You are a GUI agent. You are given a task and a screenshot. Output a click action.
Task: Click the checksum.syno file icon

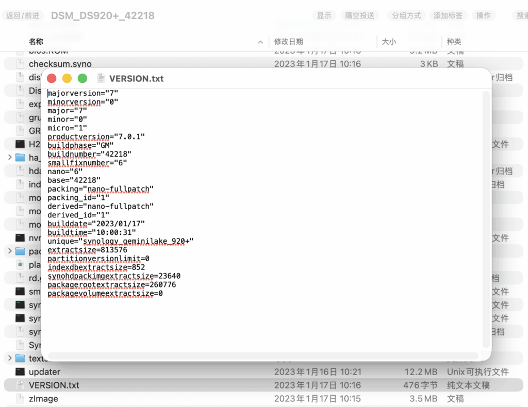(x=20, y=64)
